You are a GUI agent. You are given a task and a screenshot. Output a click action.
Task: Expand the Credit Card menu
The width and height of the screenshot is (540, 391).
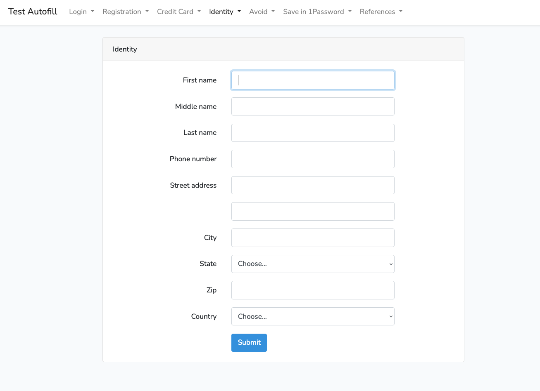(x=179, y=12)
